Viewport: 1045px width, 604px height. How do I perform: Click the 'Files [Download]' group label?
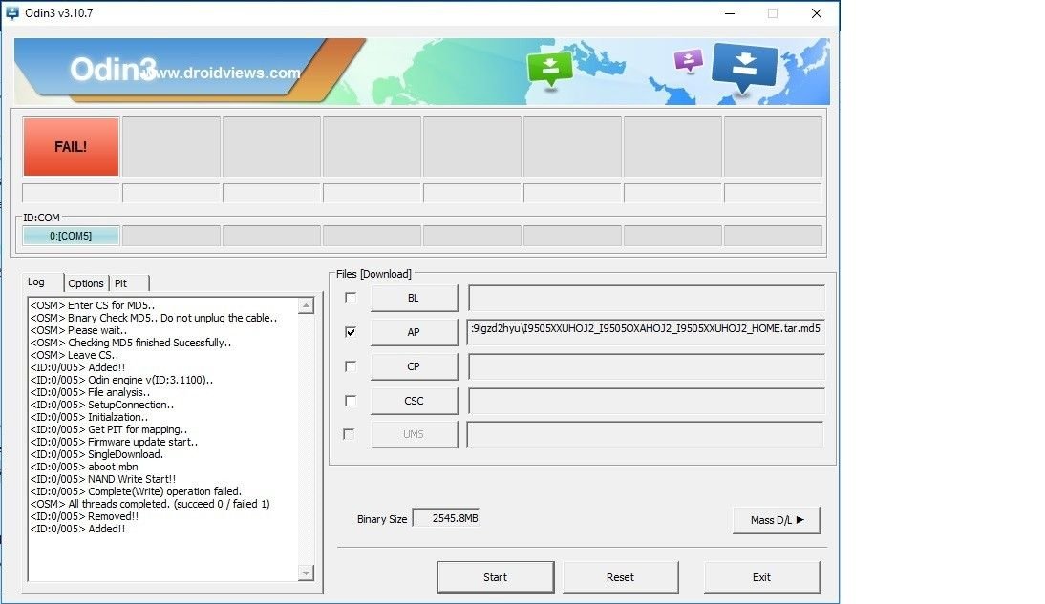(x=373, y=274)
